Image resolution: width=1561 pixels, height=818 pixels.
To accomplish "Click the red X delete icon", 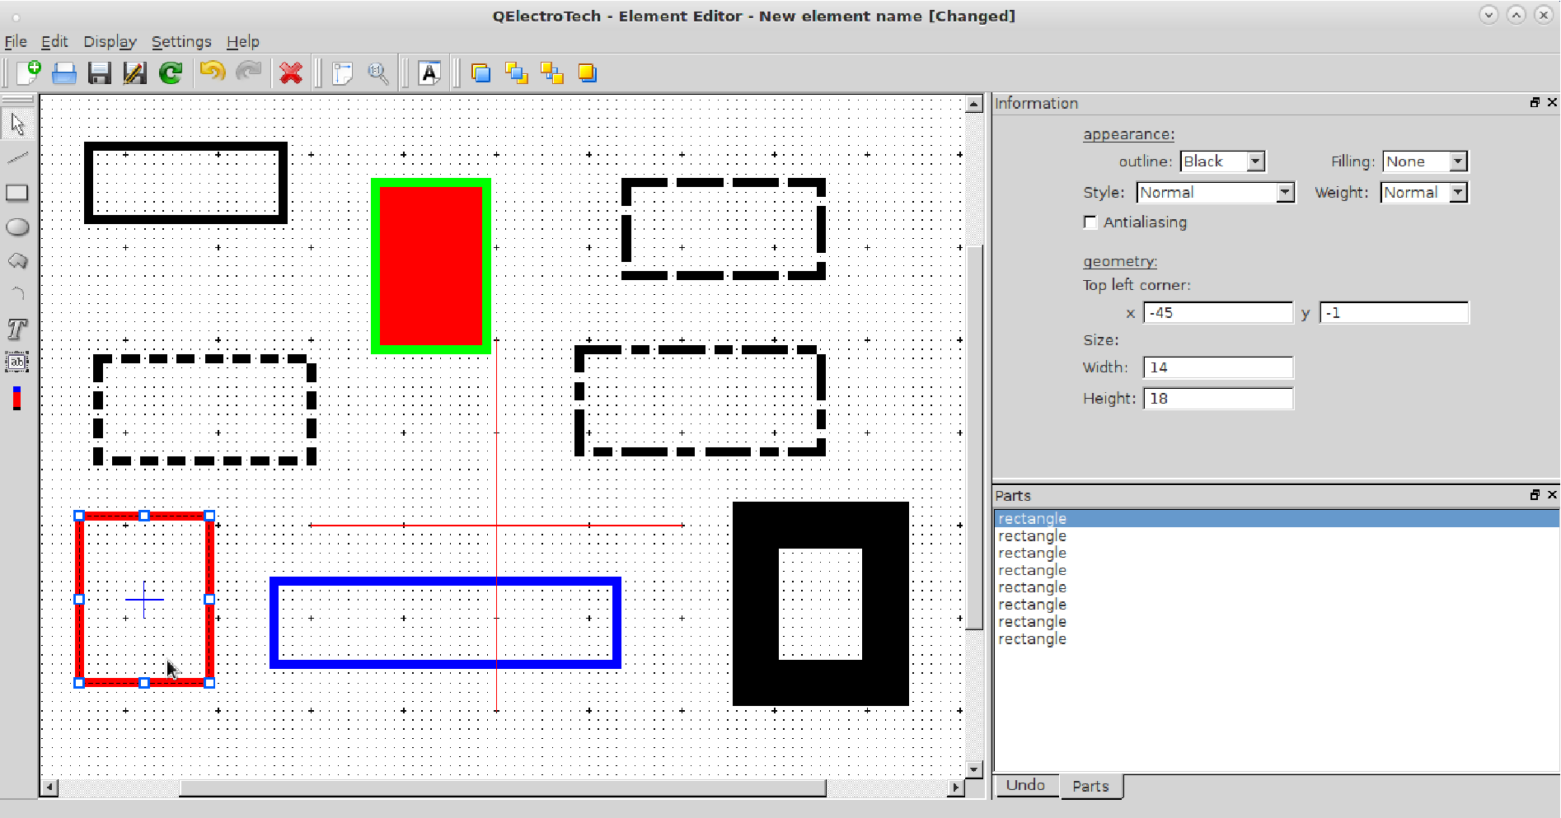I will (290, 73).
